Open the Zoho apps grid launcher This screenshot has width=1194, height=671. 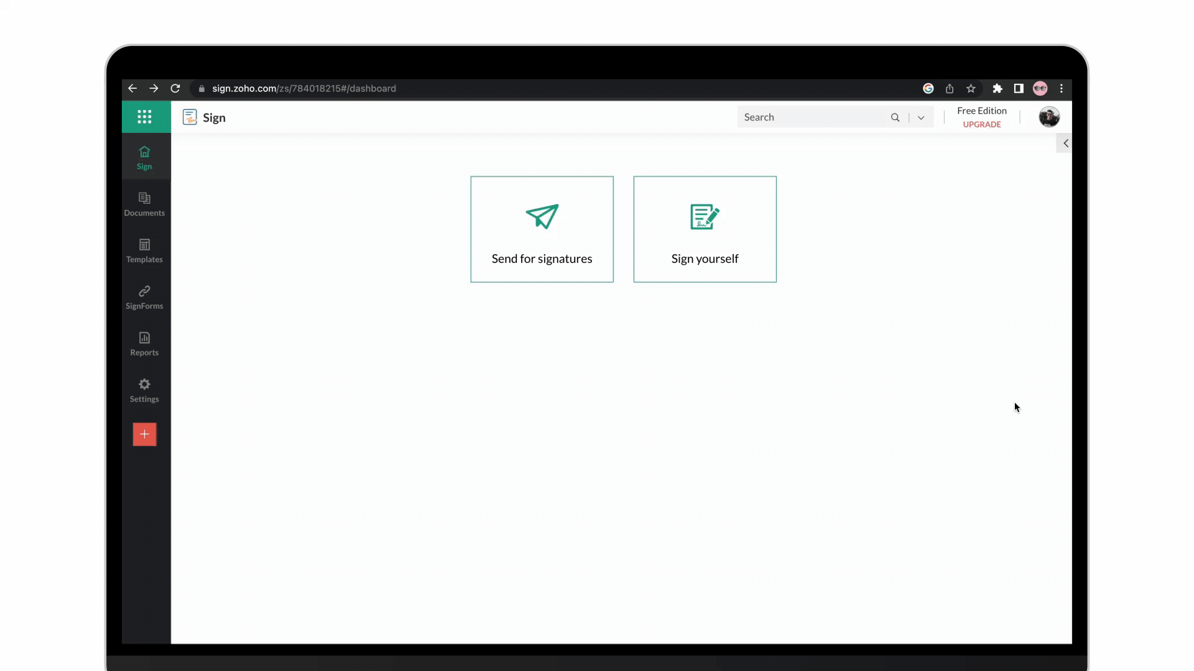[x=144, y=117]
